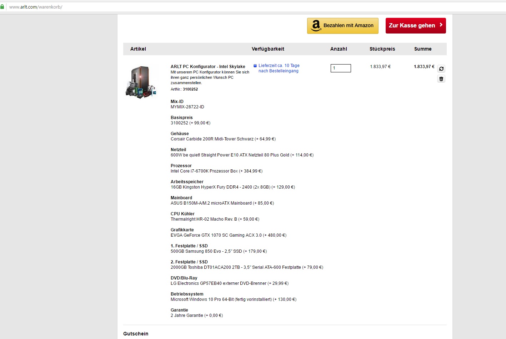Click the blue availability indicator icon
The image size is (506, 339).
click(255, 66)
